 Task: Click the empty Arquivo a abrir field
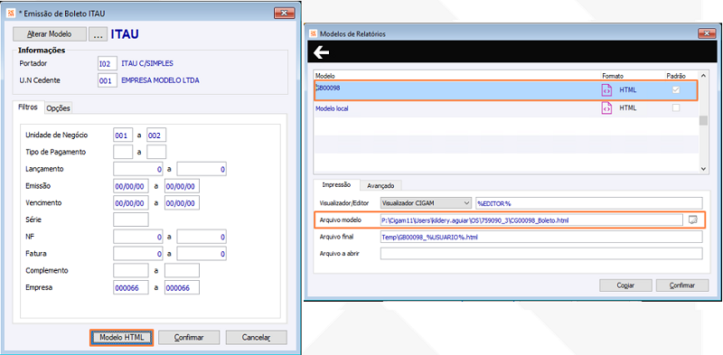click(541, 254)
